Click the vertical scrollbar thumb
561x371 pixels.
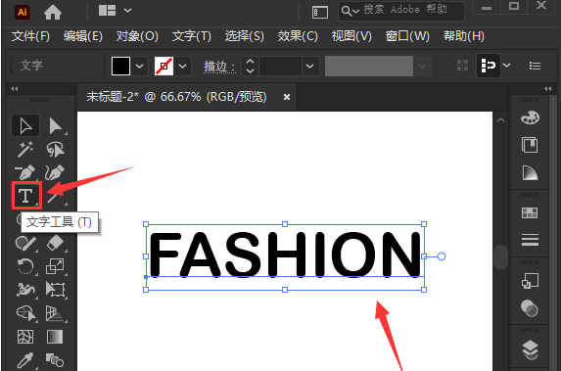click(500, 256)
